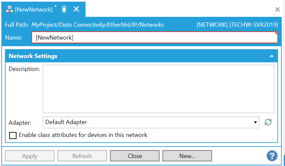Click the New... button
This screenshot has width=285, height=166.
(187, 156)
